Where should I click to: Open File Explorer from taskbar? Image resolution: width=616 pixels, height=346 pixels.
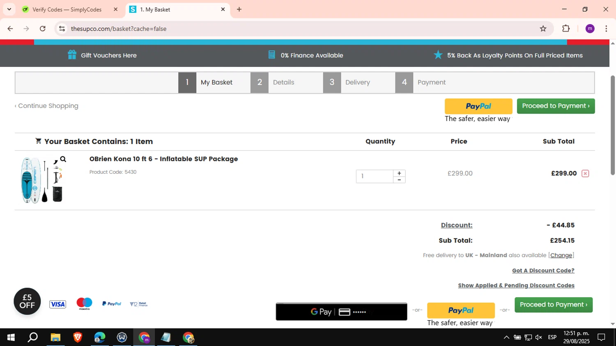pyautogui.click(x=55, y=337)
